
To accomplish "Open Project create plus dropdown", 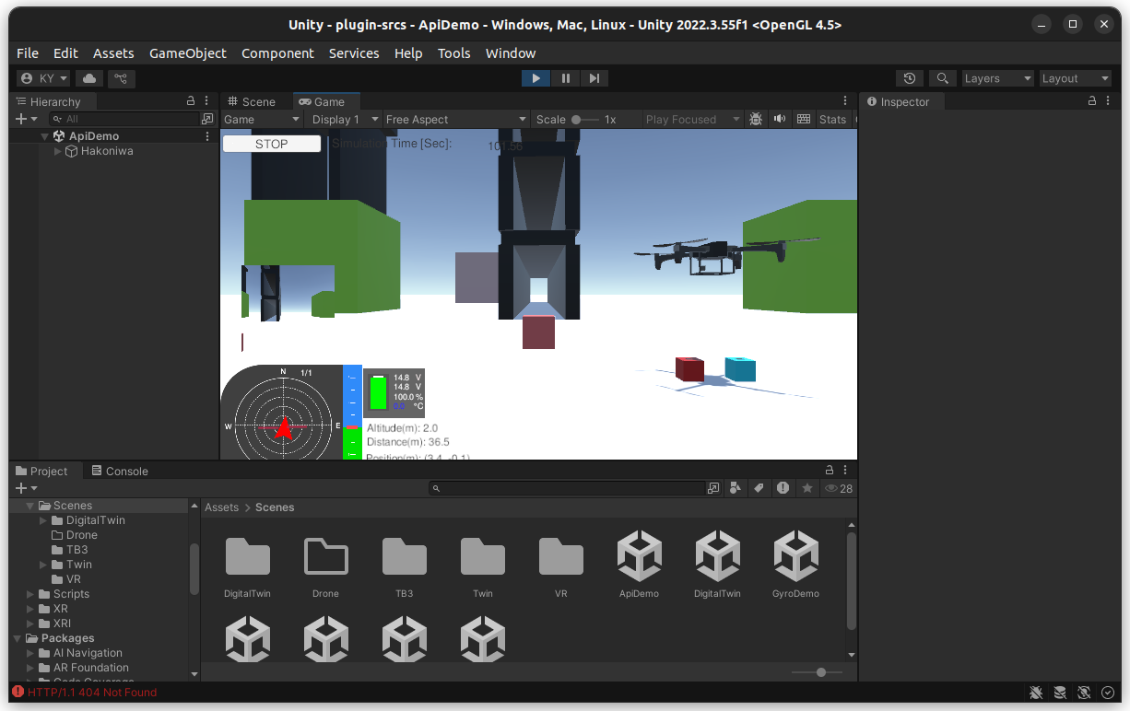I will coord(27,488).
